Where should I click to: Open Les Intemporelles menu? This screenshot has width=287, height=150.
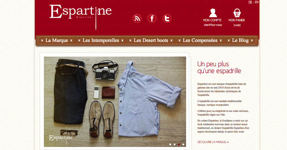[x=101, y=40]
